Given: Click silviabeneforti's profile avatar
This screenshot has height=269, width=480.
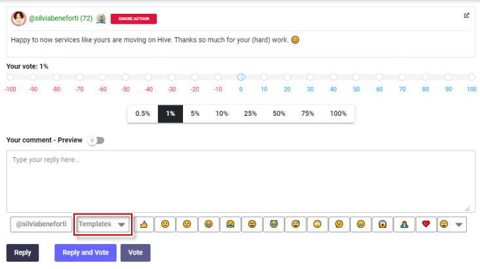Looking at the screenshot, I should click(x=18, y=19).
